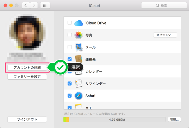The height and width of the screenshot is (128, 189).
Task: Enable the iCloud Drive checkbox
Action: coord(70,23)
